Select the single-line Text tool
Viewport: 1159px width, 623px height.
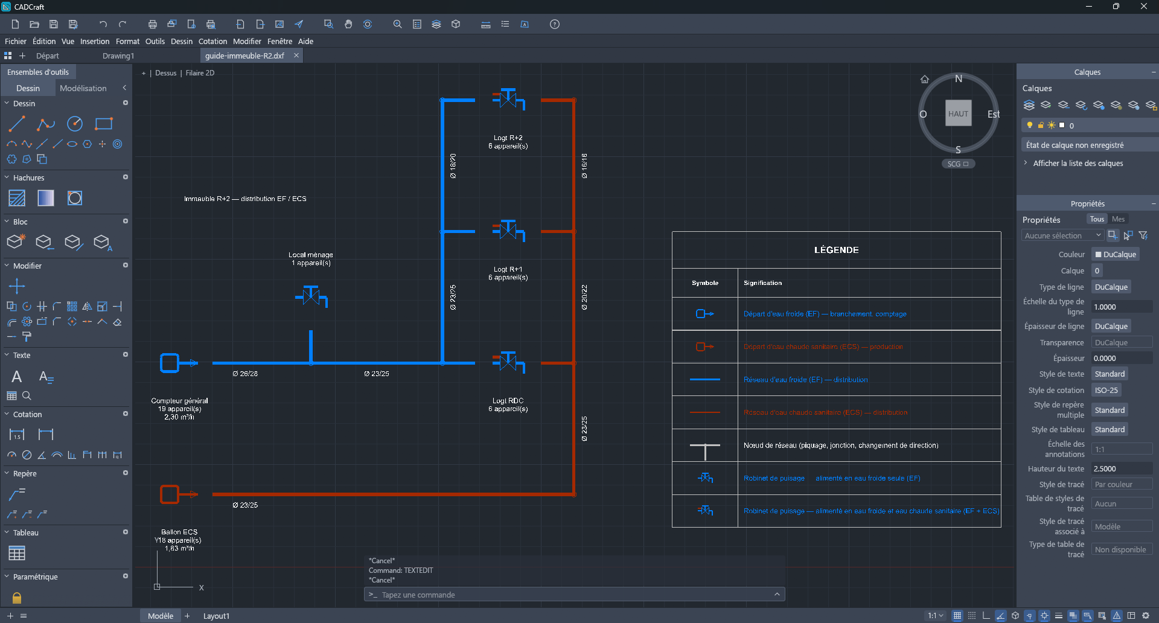point(17,377)
